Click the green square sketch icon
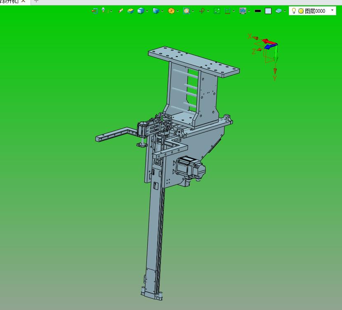Image resolution: width=342 pixels, height=310 pixels. (217, 11)
